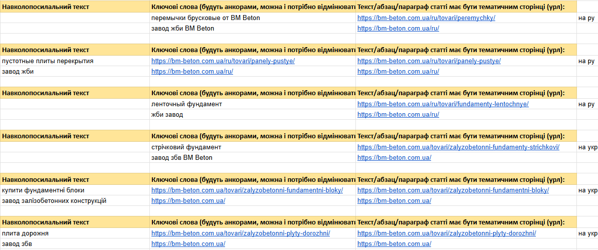Screen dimensions: 598x250
Task: Select the 'на ру' cell in the peremychky row
Action: (x=586, y=18)
